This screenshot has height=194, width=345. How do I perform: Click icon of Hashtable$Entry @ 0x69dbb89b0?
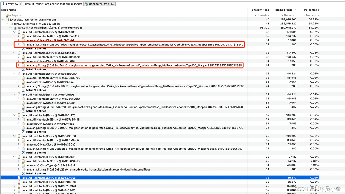(19, 74)
